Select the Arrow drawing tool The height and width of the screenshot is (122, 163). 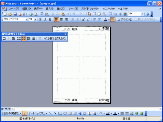click(x=55, y=113)
